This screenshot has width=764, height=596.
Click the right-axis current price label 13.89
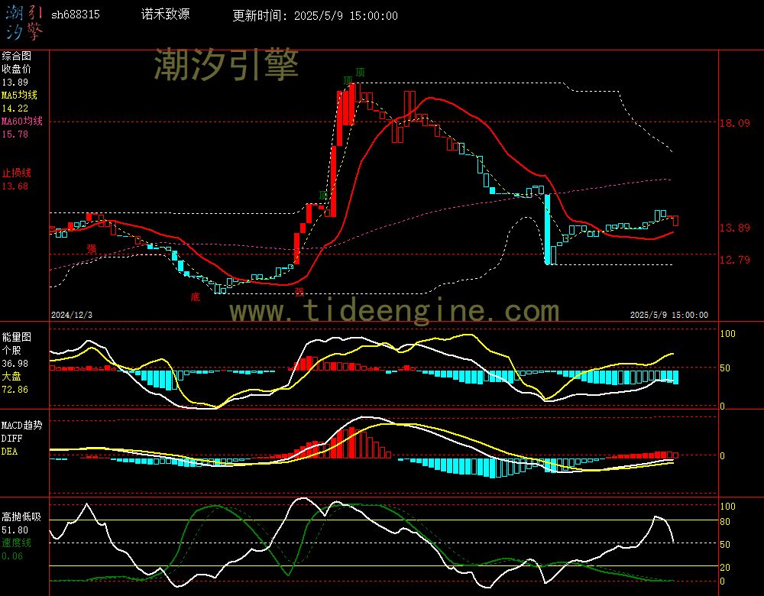click(x=735, y=228)
